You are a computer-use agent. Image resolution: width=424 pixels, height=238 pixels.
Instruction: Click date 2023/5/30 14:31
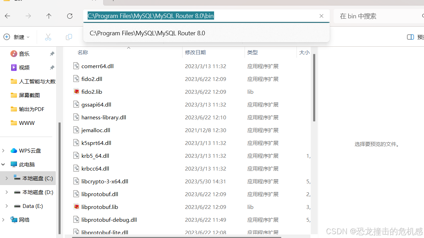click(x=205, y=181)
